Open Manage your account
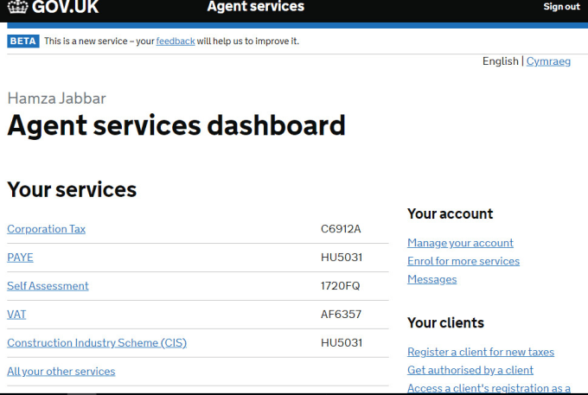Viewport: 588px width, 395px height. click(460, 243)
